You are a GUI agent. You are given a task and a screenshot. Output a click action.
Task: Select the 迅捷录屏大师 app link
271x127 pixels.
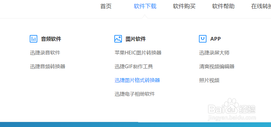214,53
